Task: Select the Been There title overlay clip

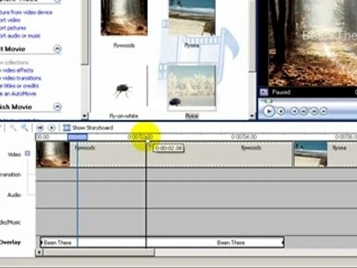Action: click(x=162, y=243)
